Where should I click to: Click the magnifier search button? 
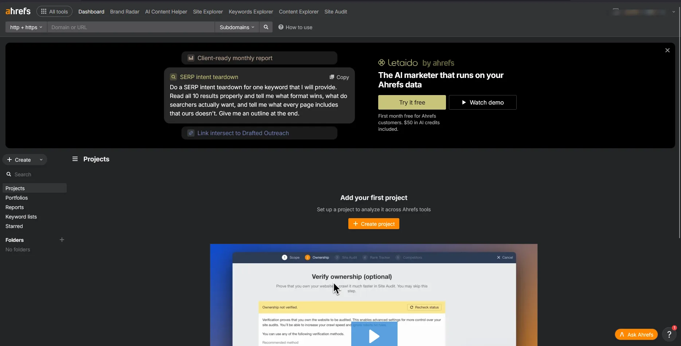pyautogui.click(x=266, y=27)
